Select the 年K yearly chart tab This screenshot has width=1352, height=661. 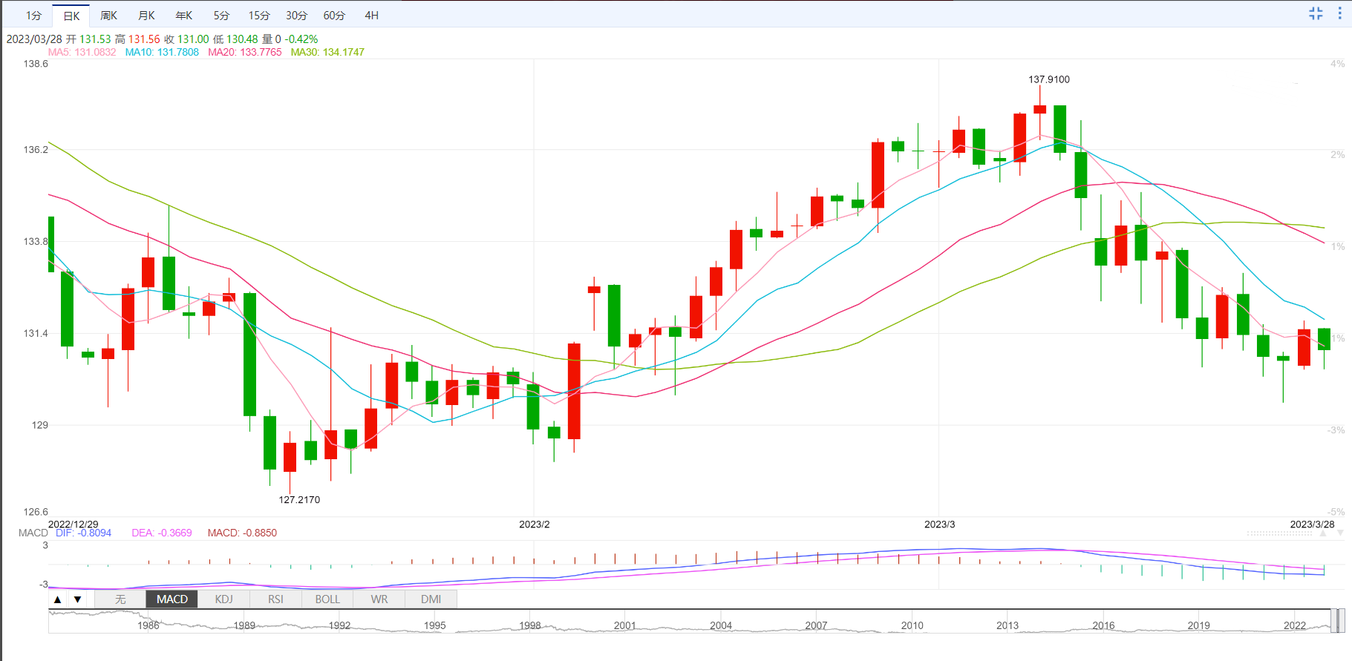[x=184, y=16]
